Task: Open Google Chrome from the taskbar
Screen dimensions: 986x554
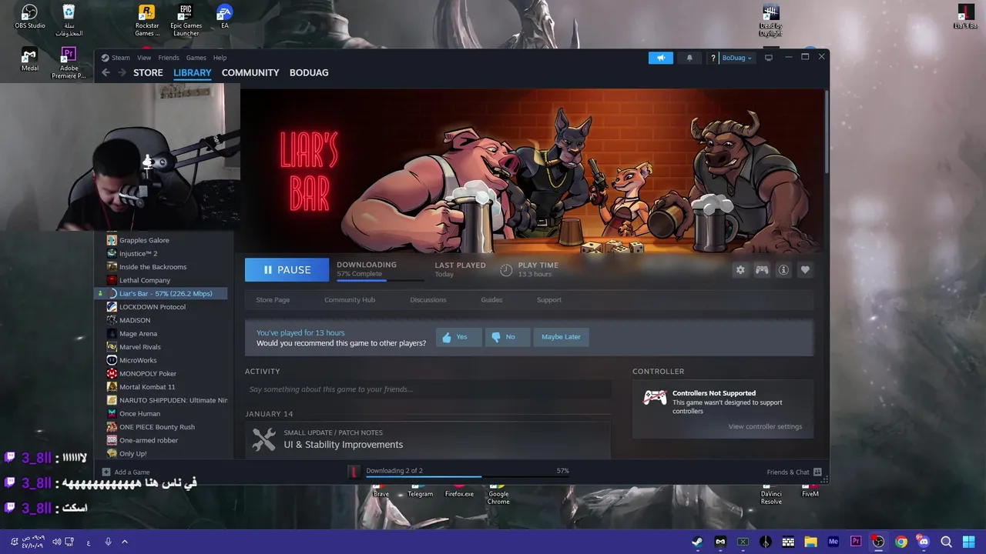Action: [901, 542]
